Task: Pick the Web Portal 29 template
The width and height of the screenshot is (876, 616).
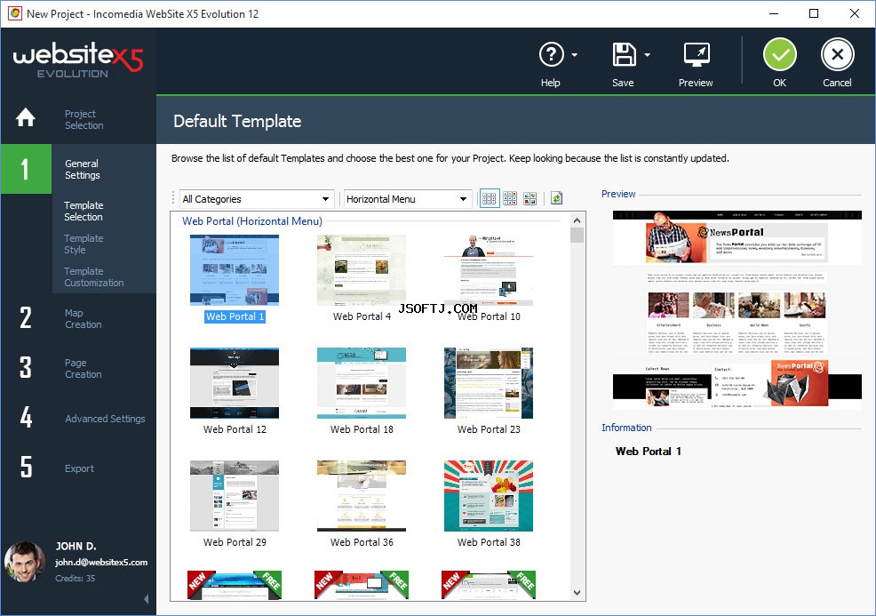Action: [x=235, y=496]
